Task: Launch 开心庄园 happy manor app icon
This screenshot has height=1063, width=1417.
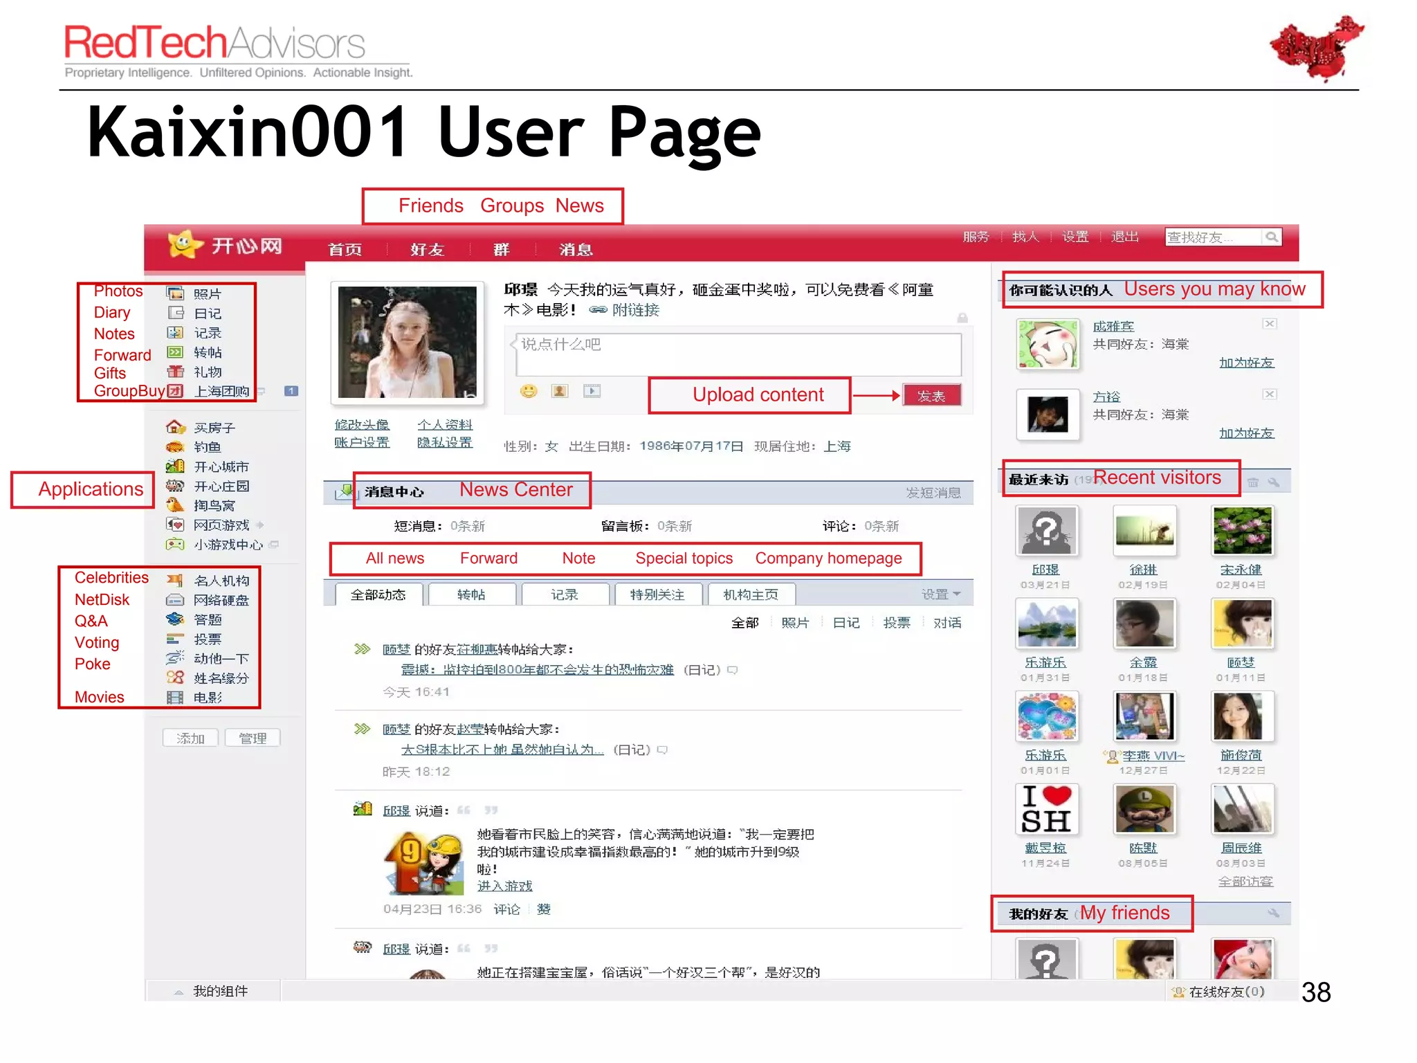Action: 175,486
